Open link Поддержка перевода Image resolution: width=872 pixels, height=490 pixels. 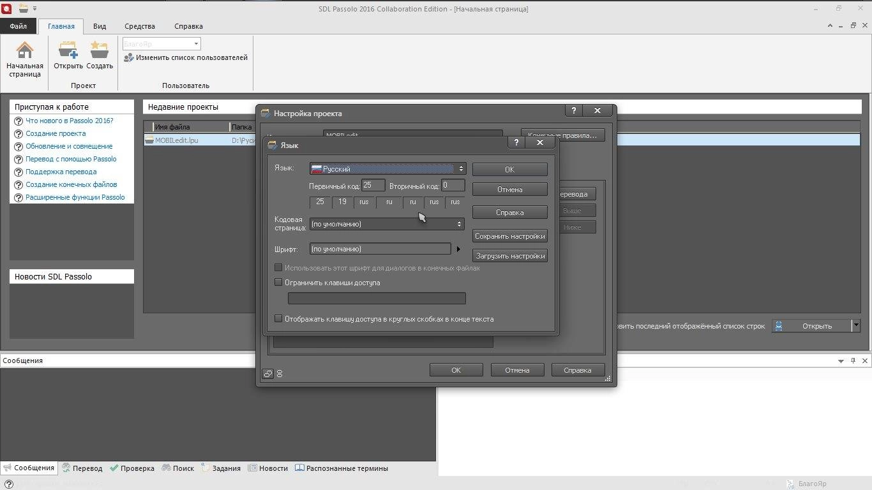[61, 172]
